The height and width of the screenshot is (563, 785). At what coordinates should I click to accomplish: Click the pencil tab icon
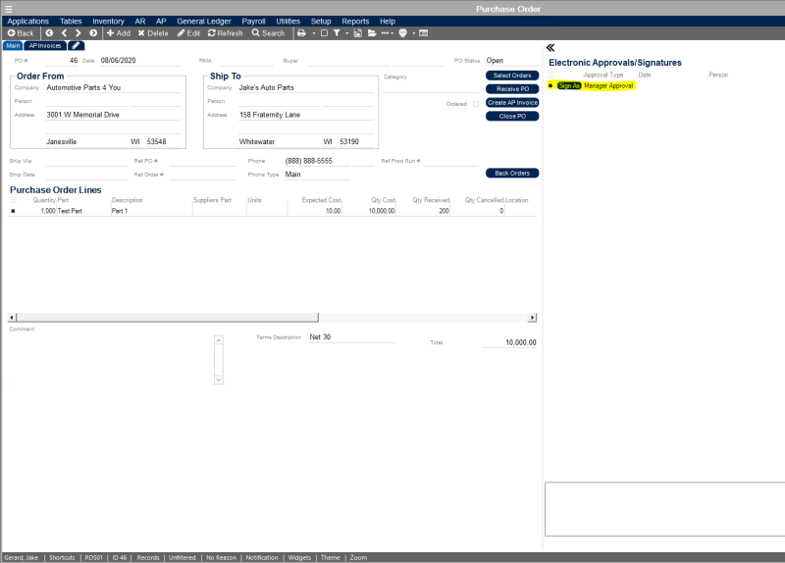coord(76,45)
